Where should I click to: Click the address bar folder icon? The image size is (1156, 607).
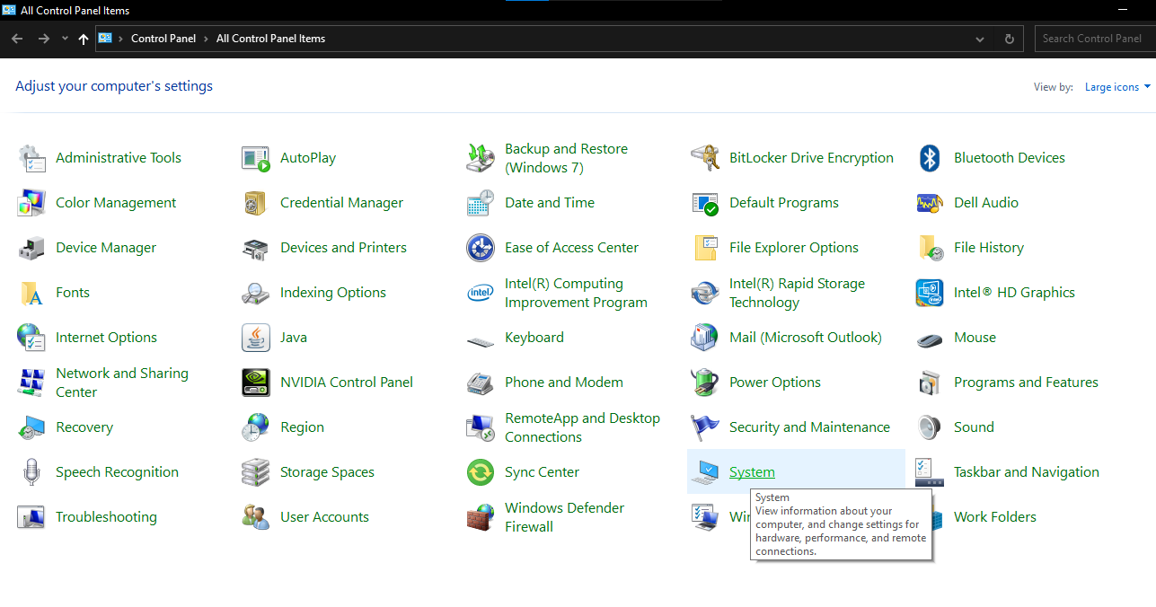106,39
